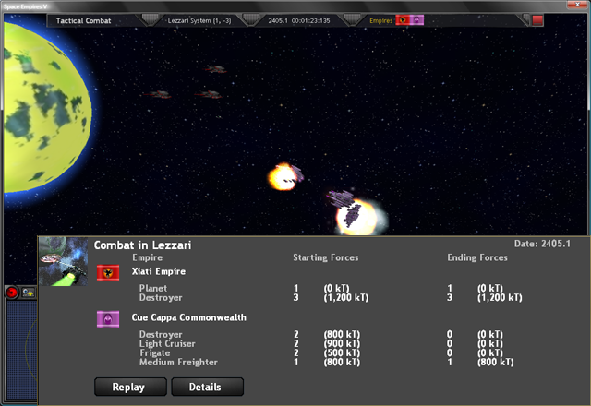Image resolution: width=591 pixels, height=406 pixels.
Task: Click the Frigate row label
Action: (155, 352)
